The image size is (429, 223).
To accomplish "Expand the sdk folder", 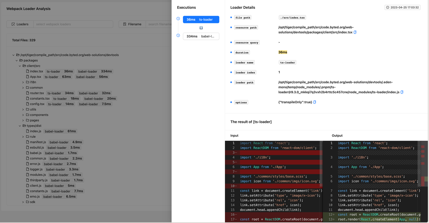I will pos(23,202).
